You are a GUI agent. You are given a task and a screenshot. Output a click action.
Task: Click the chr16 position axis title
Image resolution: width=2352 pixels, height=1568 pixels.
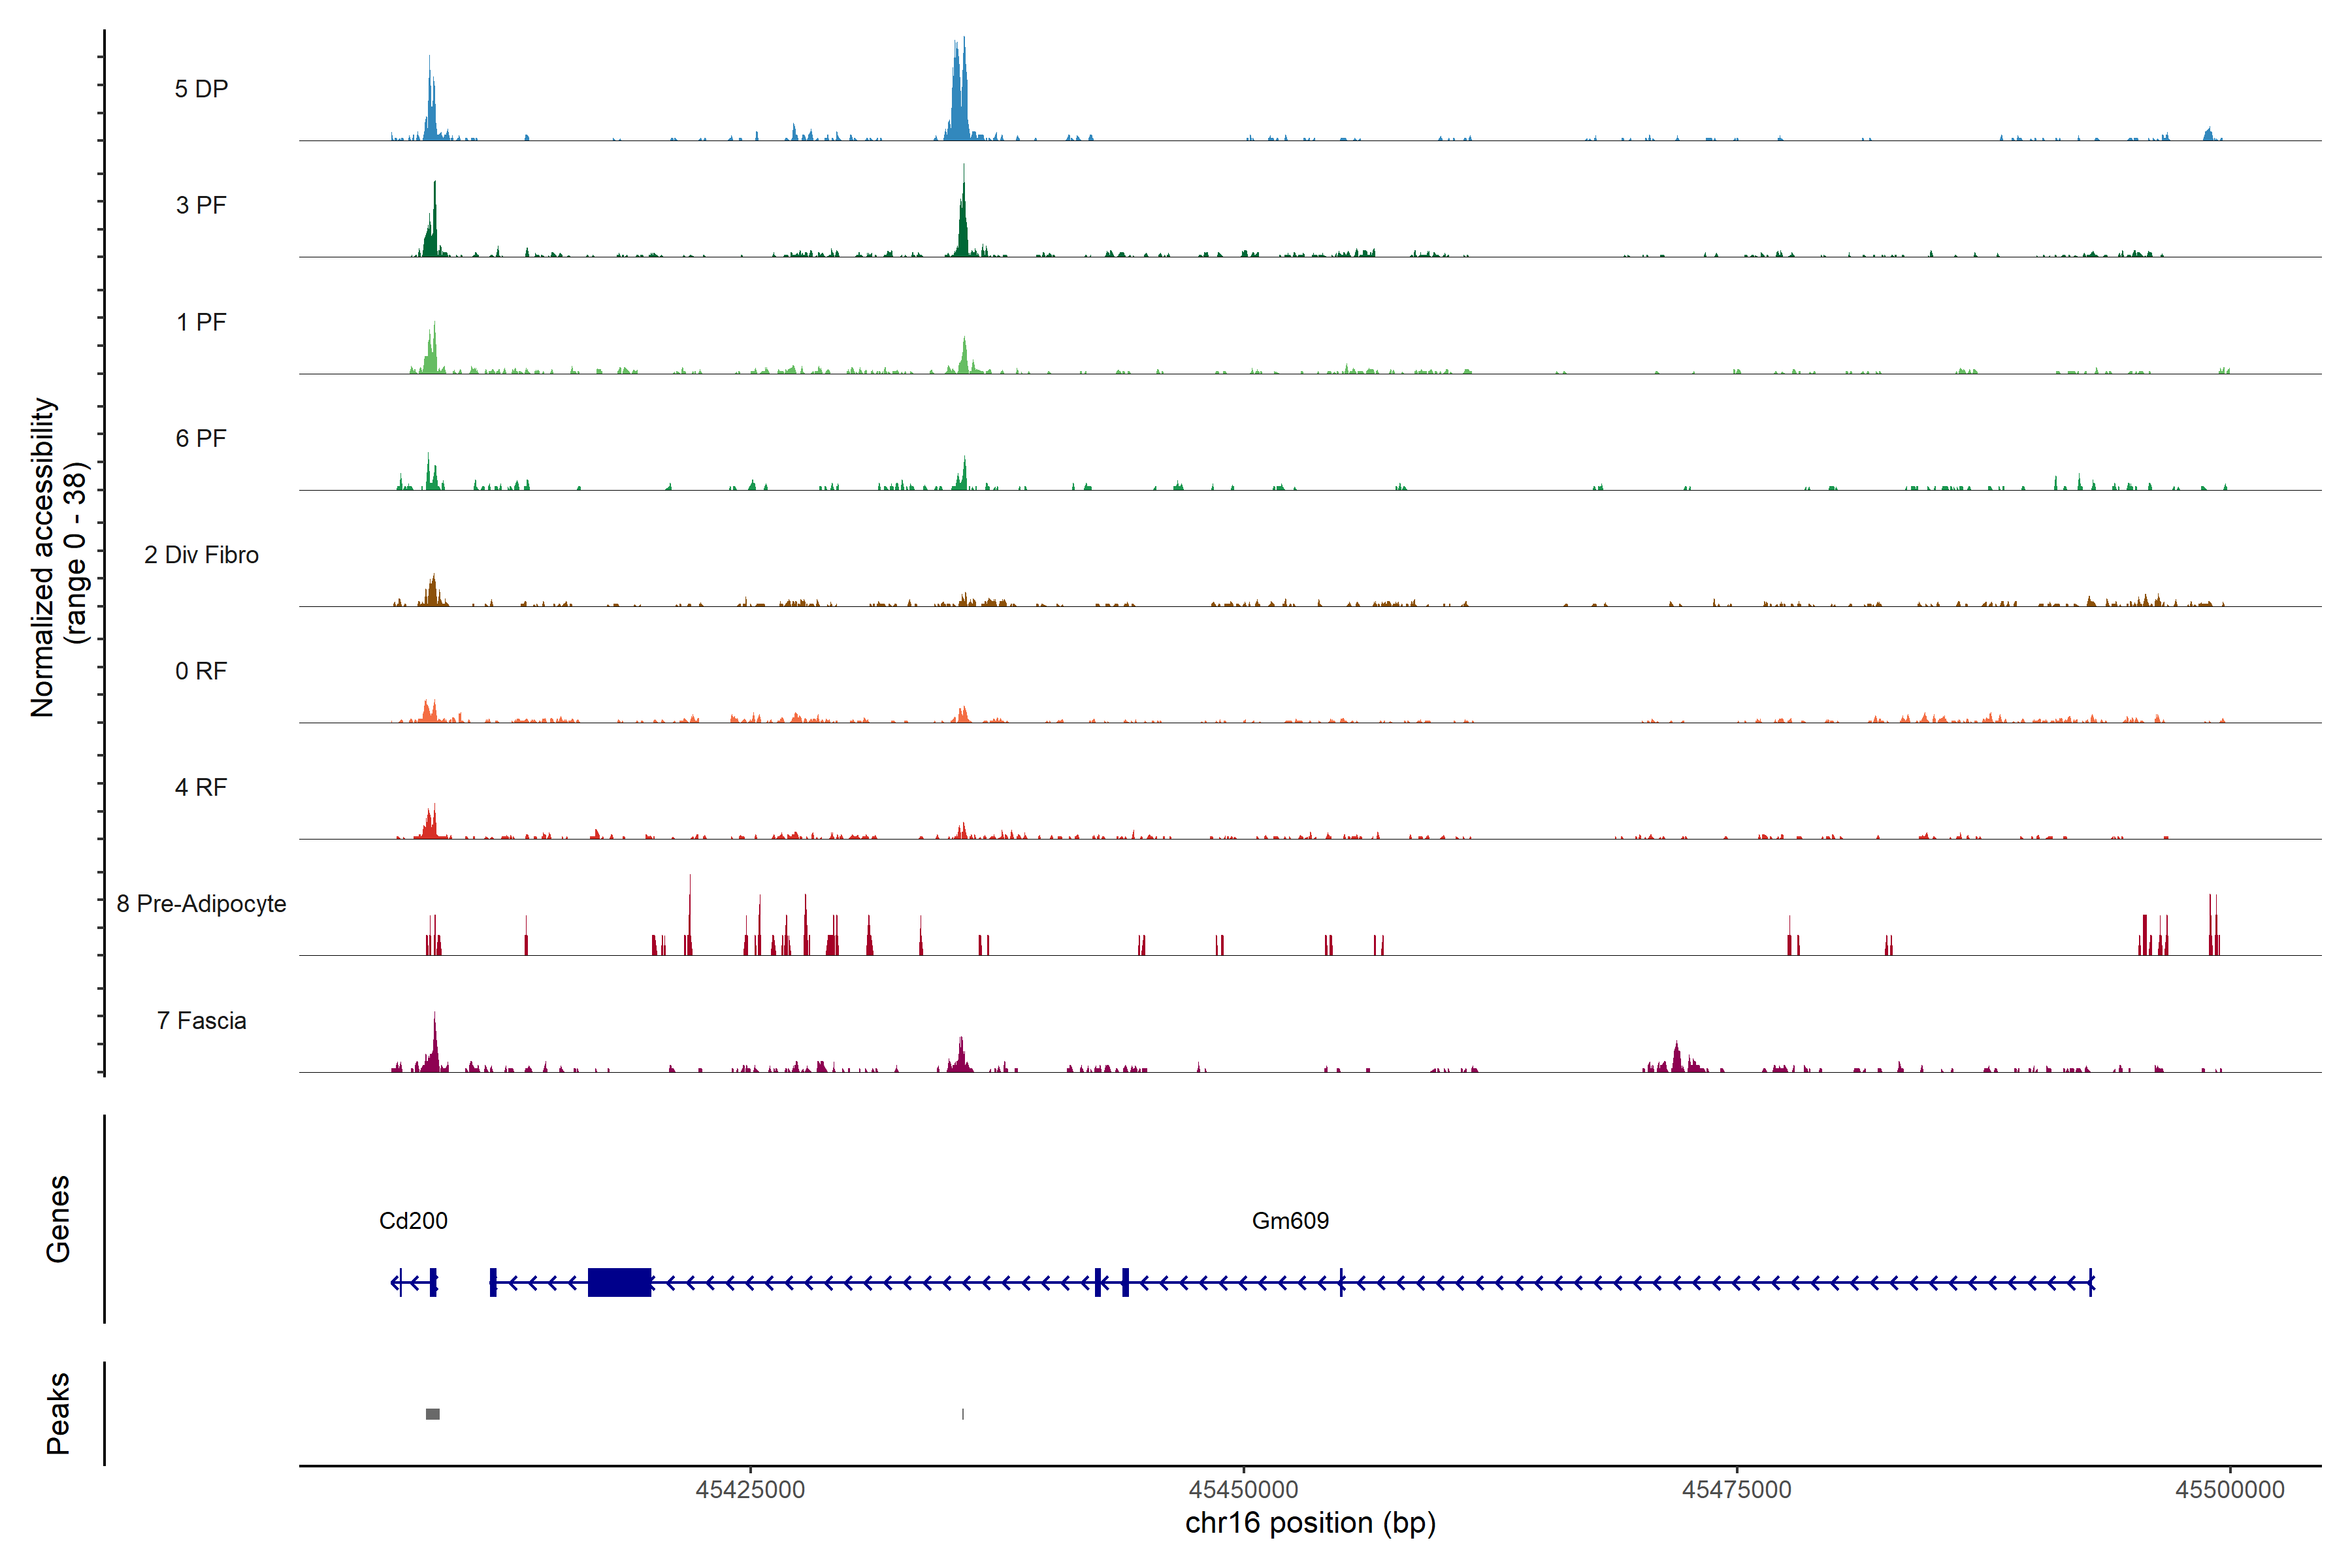[x=1310, y=1523]
